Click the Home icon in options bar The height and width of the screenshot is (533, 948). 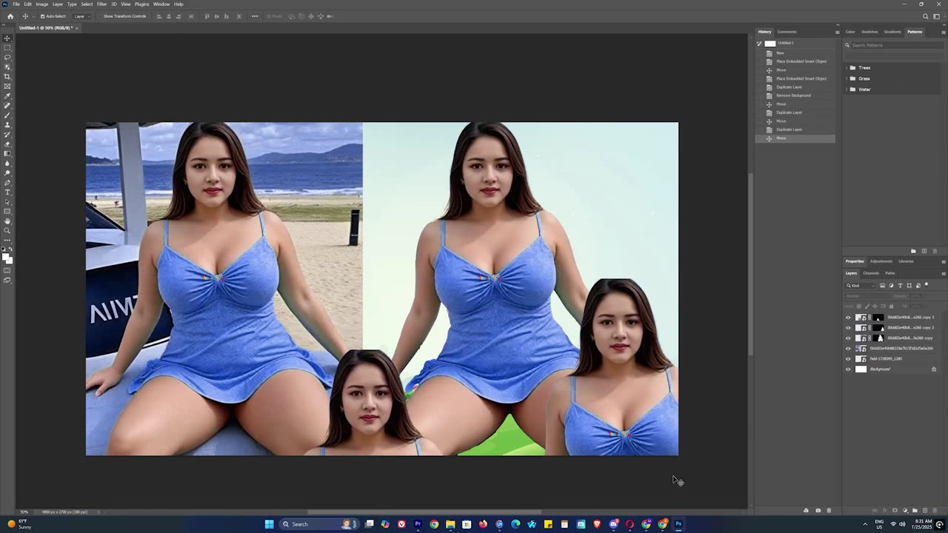10,16
